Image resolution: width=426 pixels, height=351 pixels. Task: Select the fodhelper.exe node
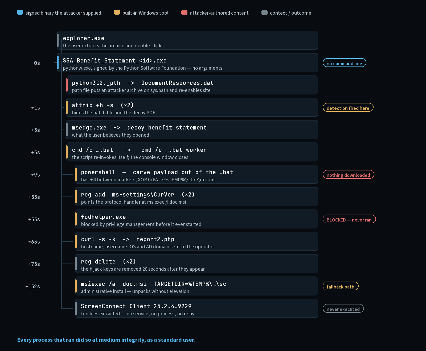click(196, 219)
